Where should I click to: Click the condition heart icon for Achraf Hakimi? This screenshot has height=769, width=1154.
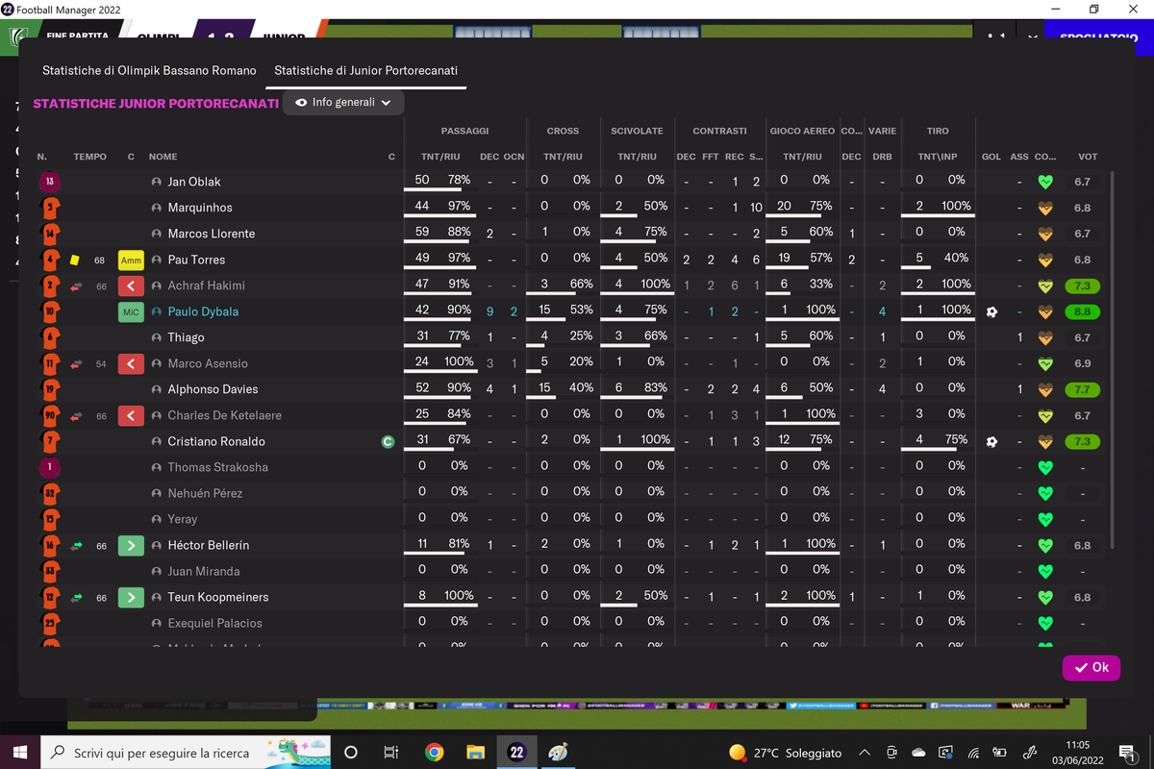[x=1046, y=285]
